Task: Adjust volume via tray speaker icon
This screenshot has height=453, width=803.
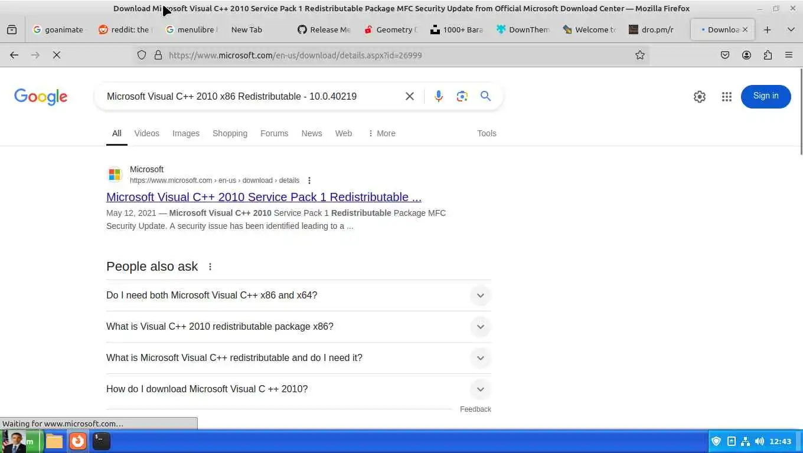Action: (x=759, y=441)
